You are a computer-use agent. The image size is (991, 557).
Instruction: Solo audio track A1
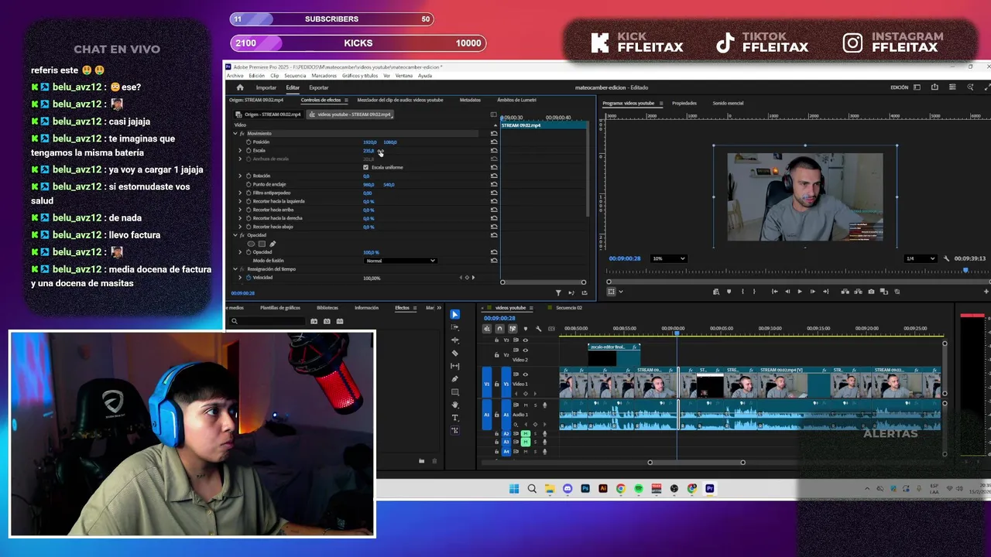[x=535, y=405]
